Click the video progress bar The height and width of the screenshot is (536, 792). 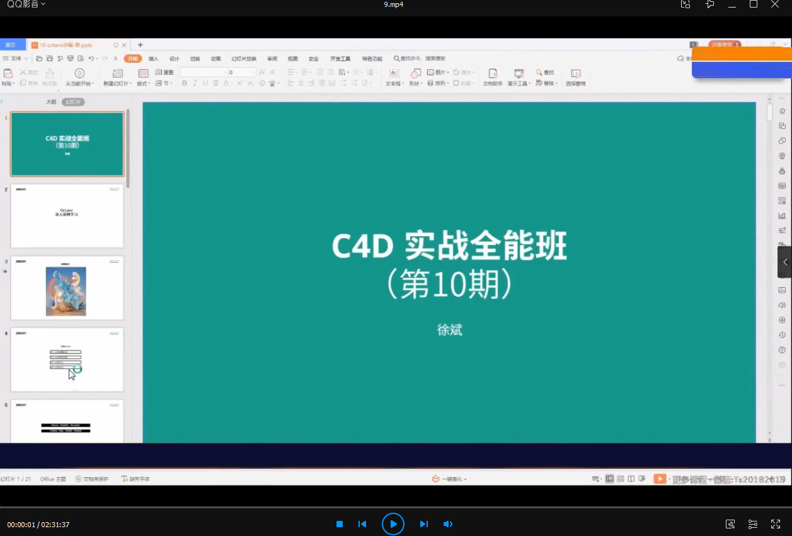tap(396, 507)
